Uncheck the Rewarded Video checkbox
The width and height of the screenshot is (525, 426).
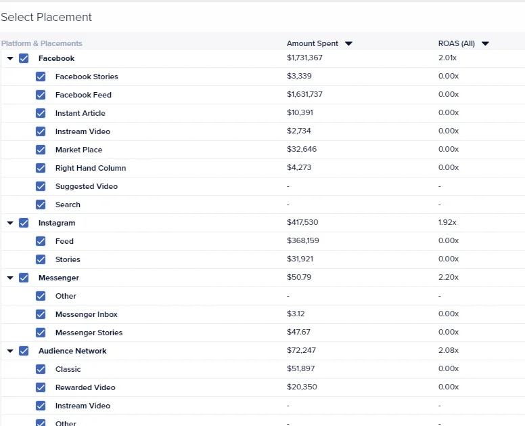point(41,387)
